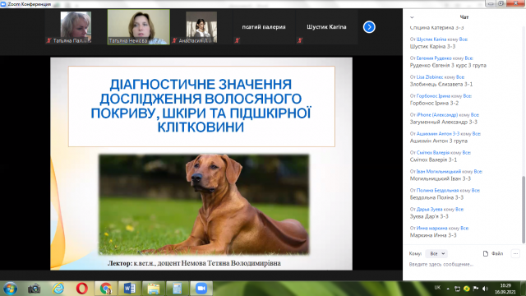Click the dog photo on the slide

[x=204, y=204]
